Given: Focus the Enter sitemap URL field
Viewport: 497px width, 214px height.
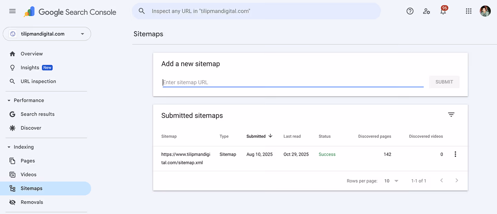Looking at the screenshot, I should (x=293, y=82).
